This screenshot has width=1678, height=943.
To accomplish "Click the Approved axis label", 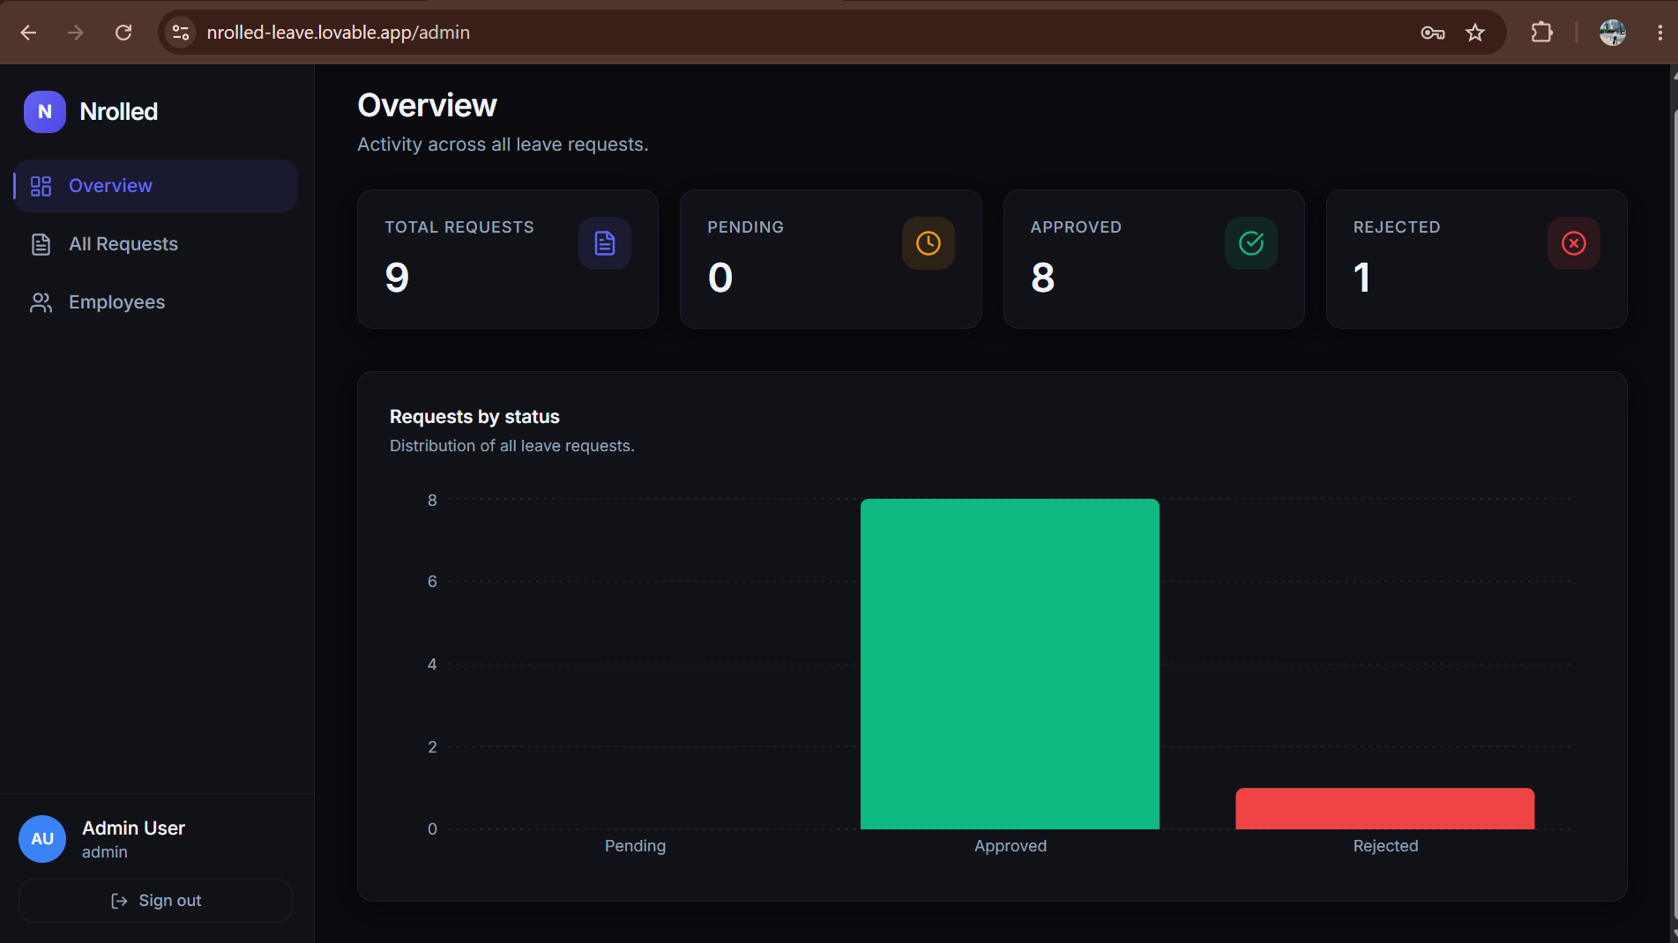I will (1011, 846).
